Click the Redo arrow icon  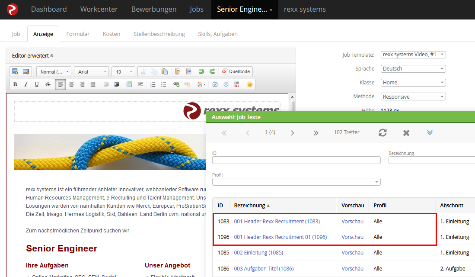[212, 71]
